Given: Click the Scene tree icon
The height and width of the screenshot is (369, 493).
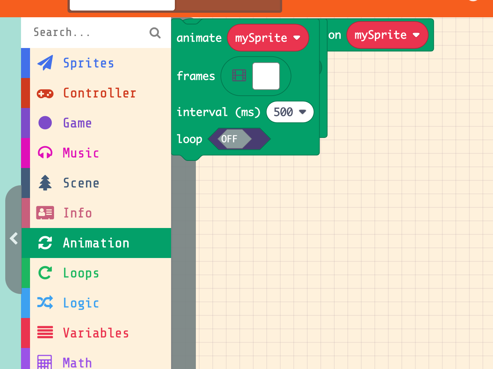Looking at the screenshot, I should [45, 183].
